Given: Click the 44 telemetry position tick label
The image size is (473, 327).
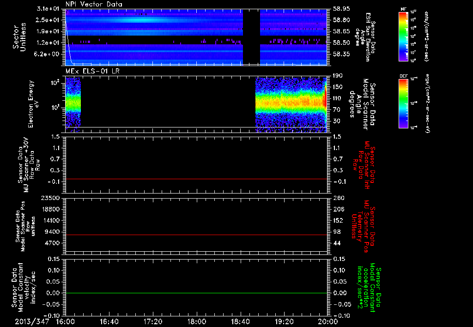Looking at the screenshot, I should (337, 243).
